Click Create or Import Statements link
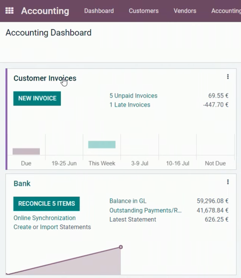The image size is (241, 278). coord(52,227)
